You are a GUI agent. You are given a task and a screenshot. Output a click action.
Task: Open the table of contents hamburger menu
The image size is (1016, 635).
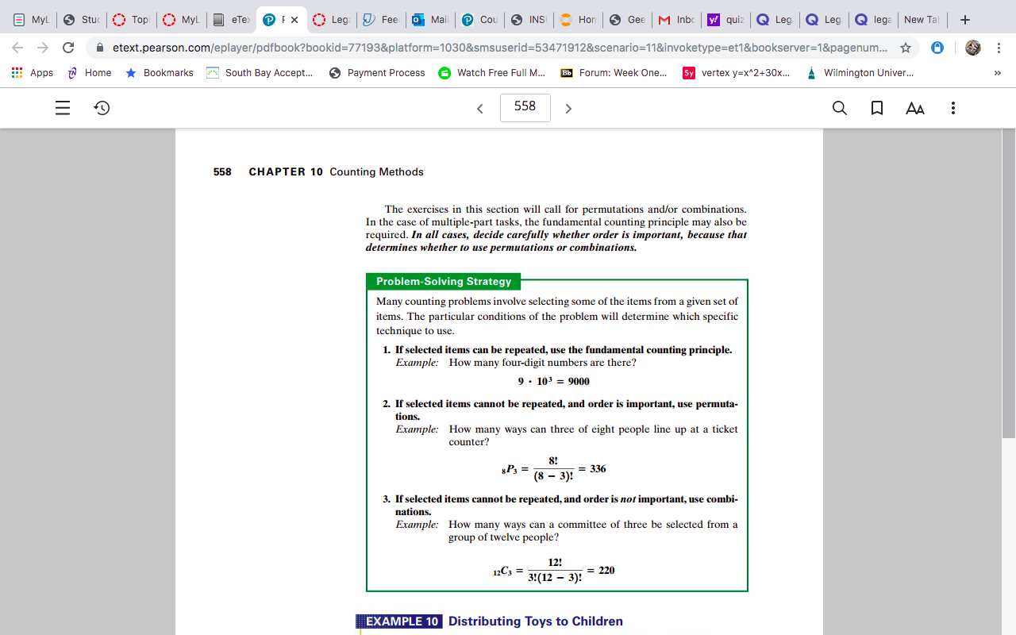point(63,108)
